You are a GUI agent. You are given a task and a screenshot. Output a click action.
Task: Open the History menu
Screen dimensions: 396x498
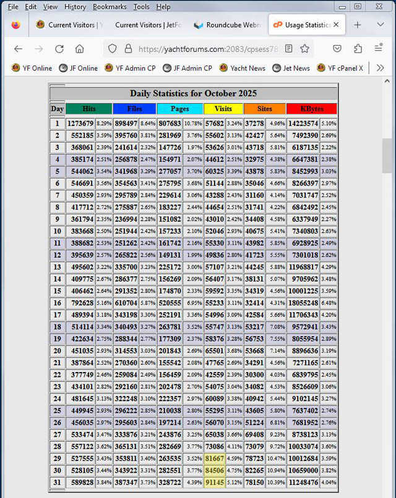75,7
